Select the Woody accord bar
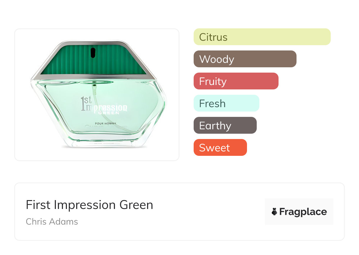 pos(245,59)
